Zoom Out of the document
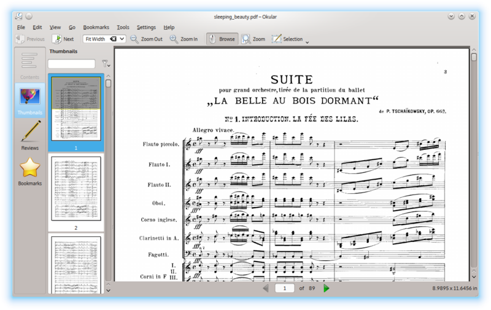 pyautogui.click(x=147, y=39)
